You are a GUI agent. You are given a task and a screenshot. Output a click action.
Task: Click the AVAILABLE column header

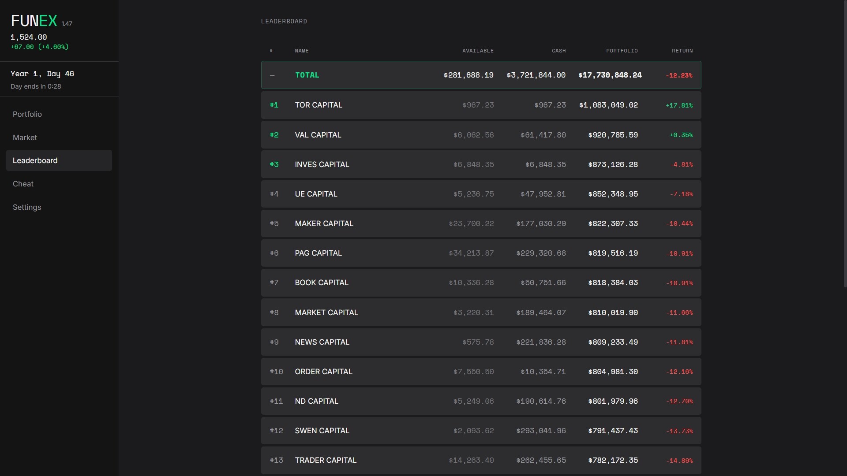(478, 51)
